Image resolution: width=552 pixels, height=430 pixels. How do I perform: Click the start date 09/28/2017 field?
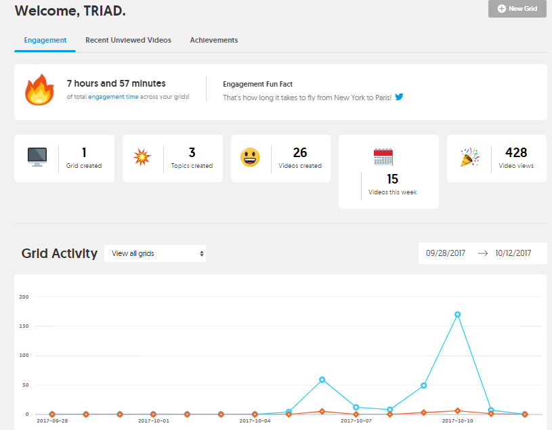pos(446,253)
